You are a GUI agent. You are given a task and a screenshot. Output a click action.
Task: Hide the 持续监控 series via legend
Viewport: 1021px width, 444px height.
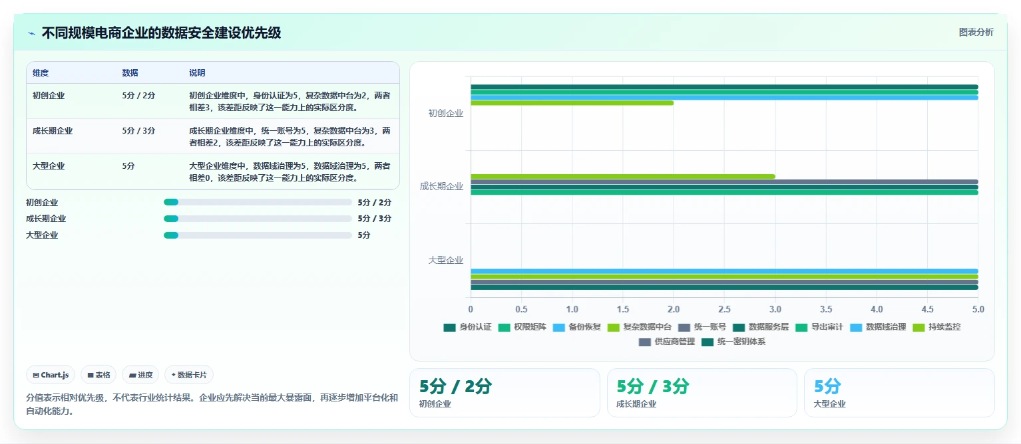(936, 327)
